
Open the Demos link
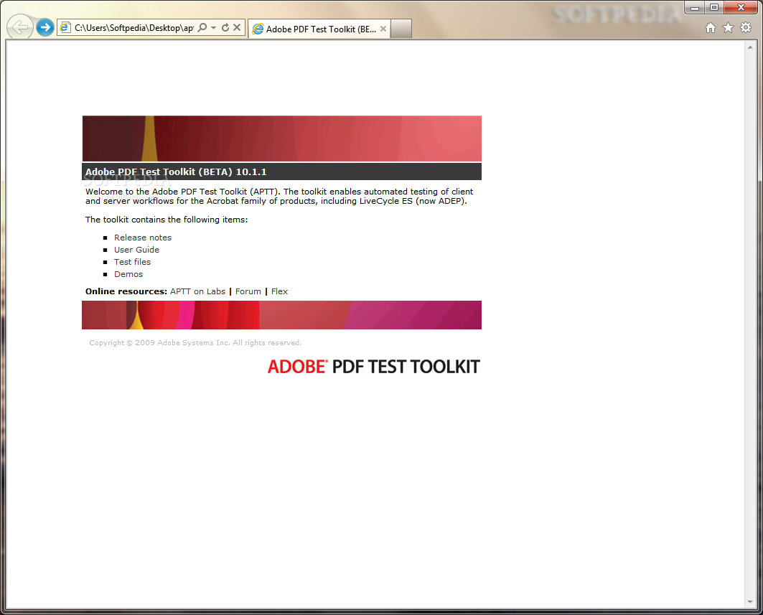point(128,274)
